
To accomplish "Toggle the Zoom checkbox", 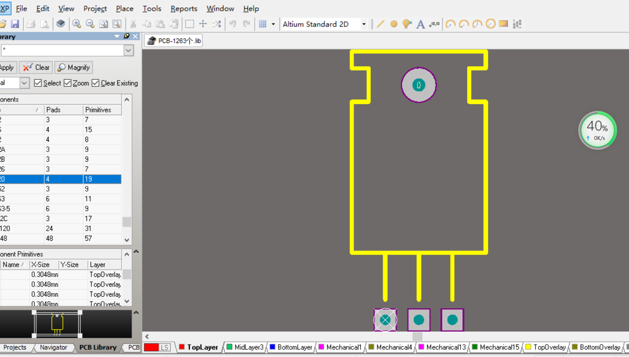I will tap(67, 83).
